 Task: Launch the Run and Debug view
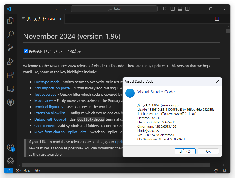10,61
